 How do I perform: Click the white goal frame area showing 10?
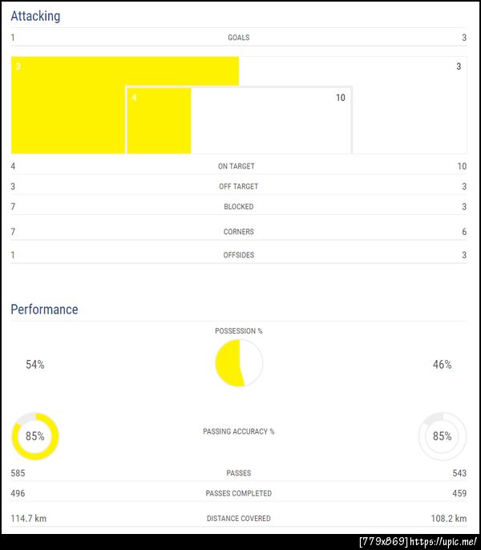click(x=270, y=120)
